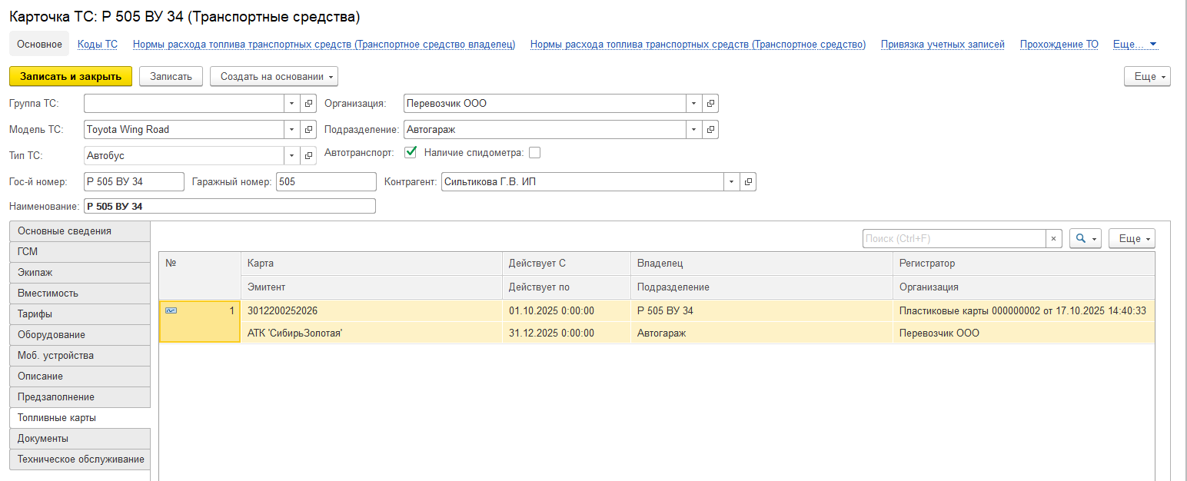Clear the search field with X icon
Screen dimensions: 1187x481
[x=1055, y=239]
